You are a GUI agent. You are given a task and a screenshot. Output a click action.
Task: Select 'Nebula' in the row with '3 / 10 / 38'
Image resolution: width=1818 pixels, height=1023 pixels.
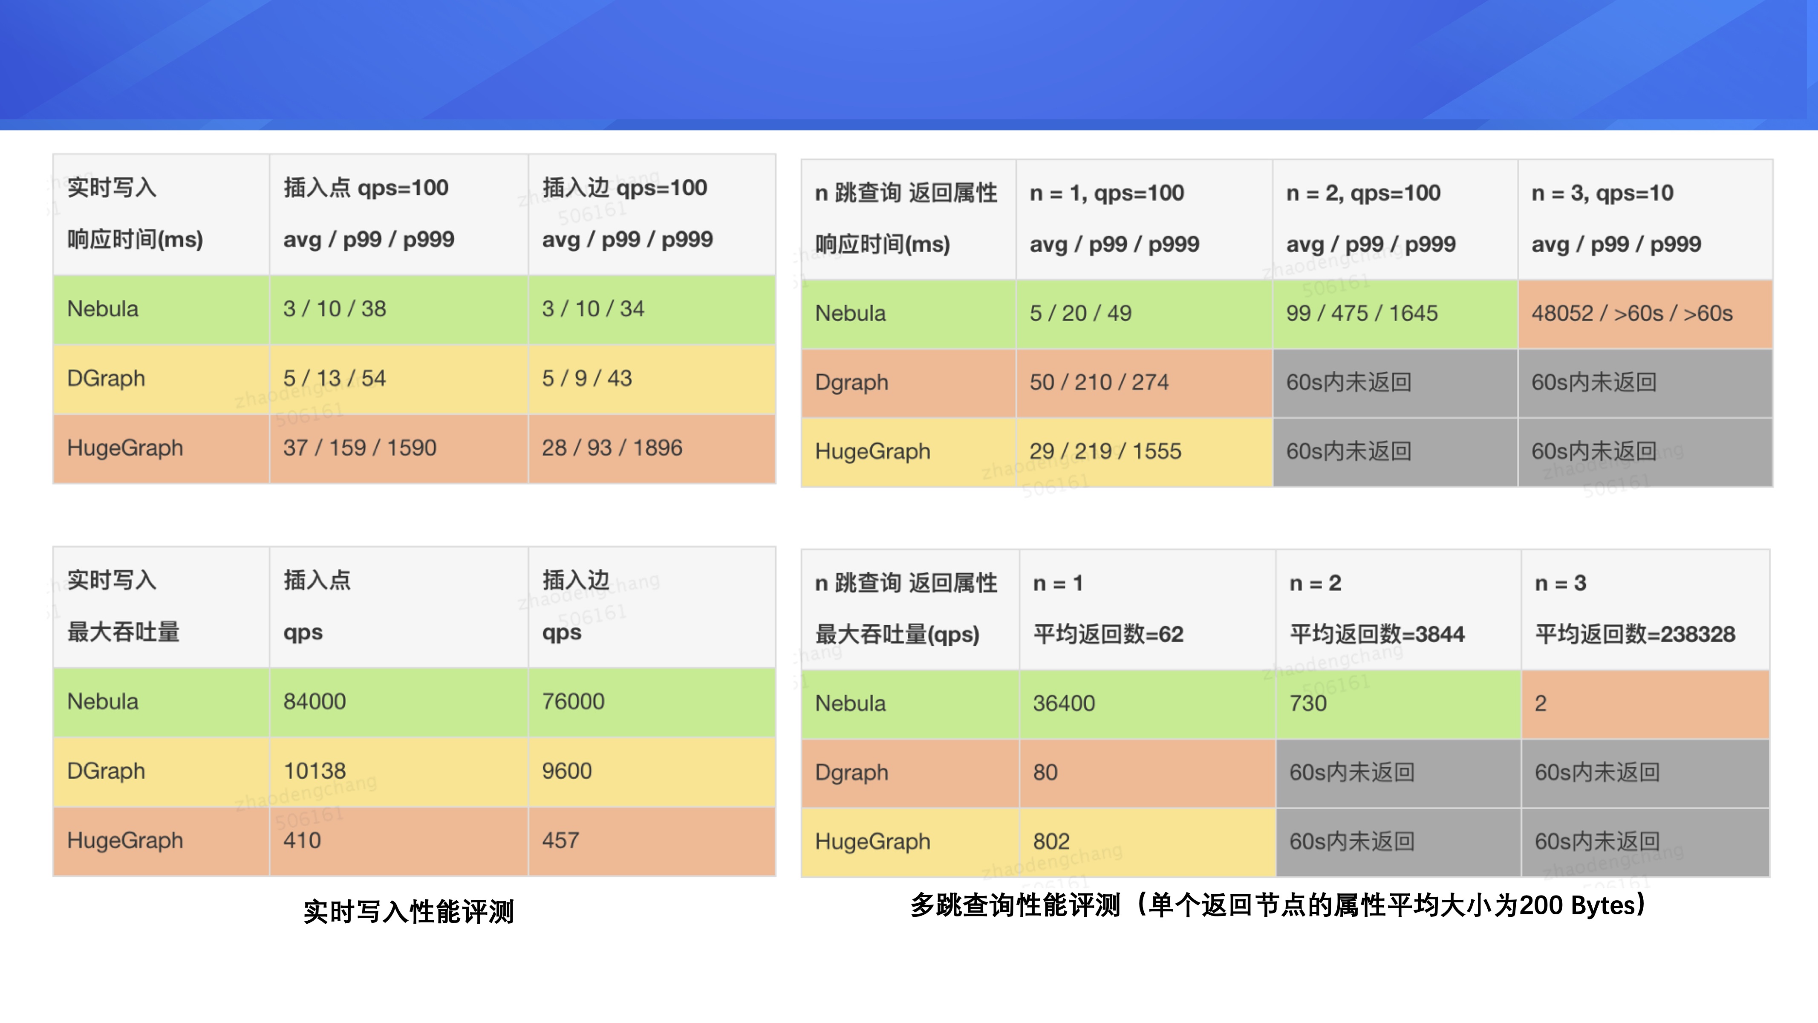[102, 309]
